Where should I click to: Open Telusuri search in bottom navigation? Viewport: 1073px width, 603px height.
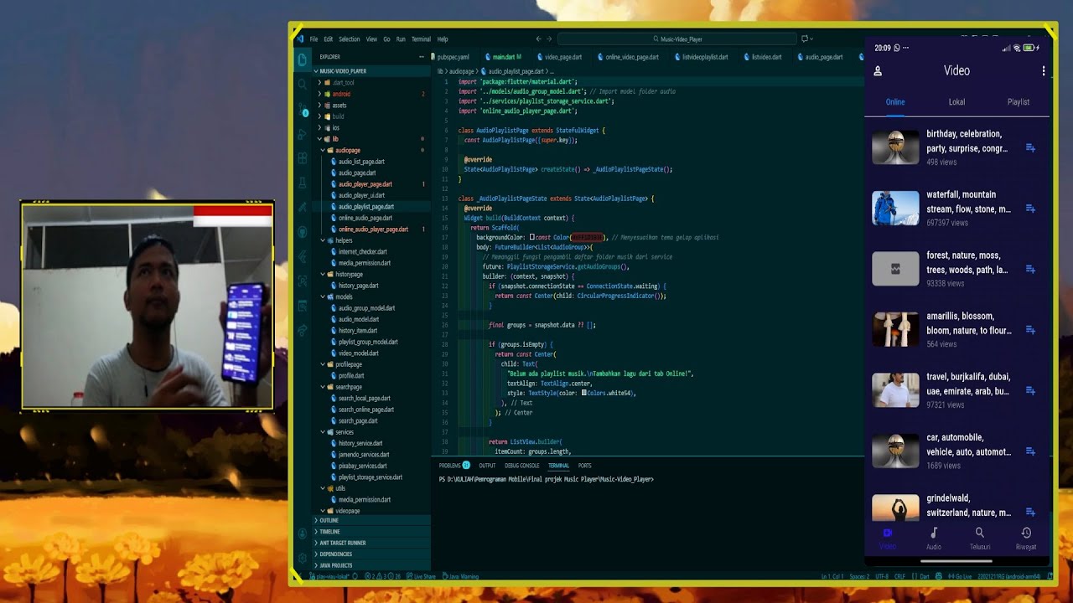[x=980, y=539]
